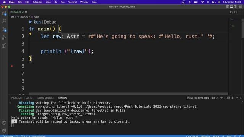This screenshot has height=137, width=244.
Task: Select the TERMINAL panel tab
Action: 63,98
